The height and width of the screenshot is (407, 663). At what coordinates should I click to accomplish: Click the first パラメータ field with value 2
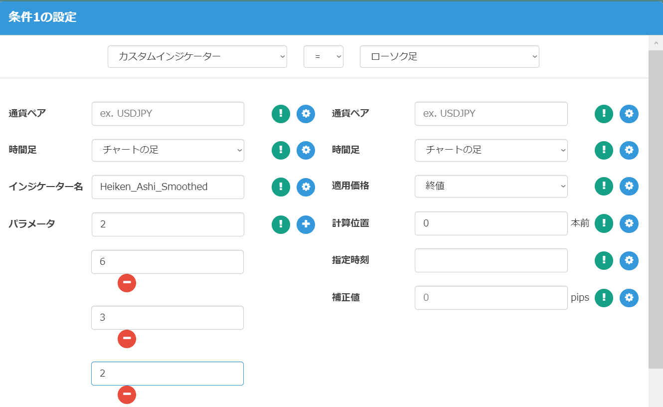click(x=168, y=224)
